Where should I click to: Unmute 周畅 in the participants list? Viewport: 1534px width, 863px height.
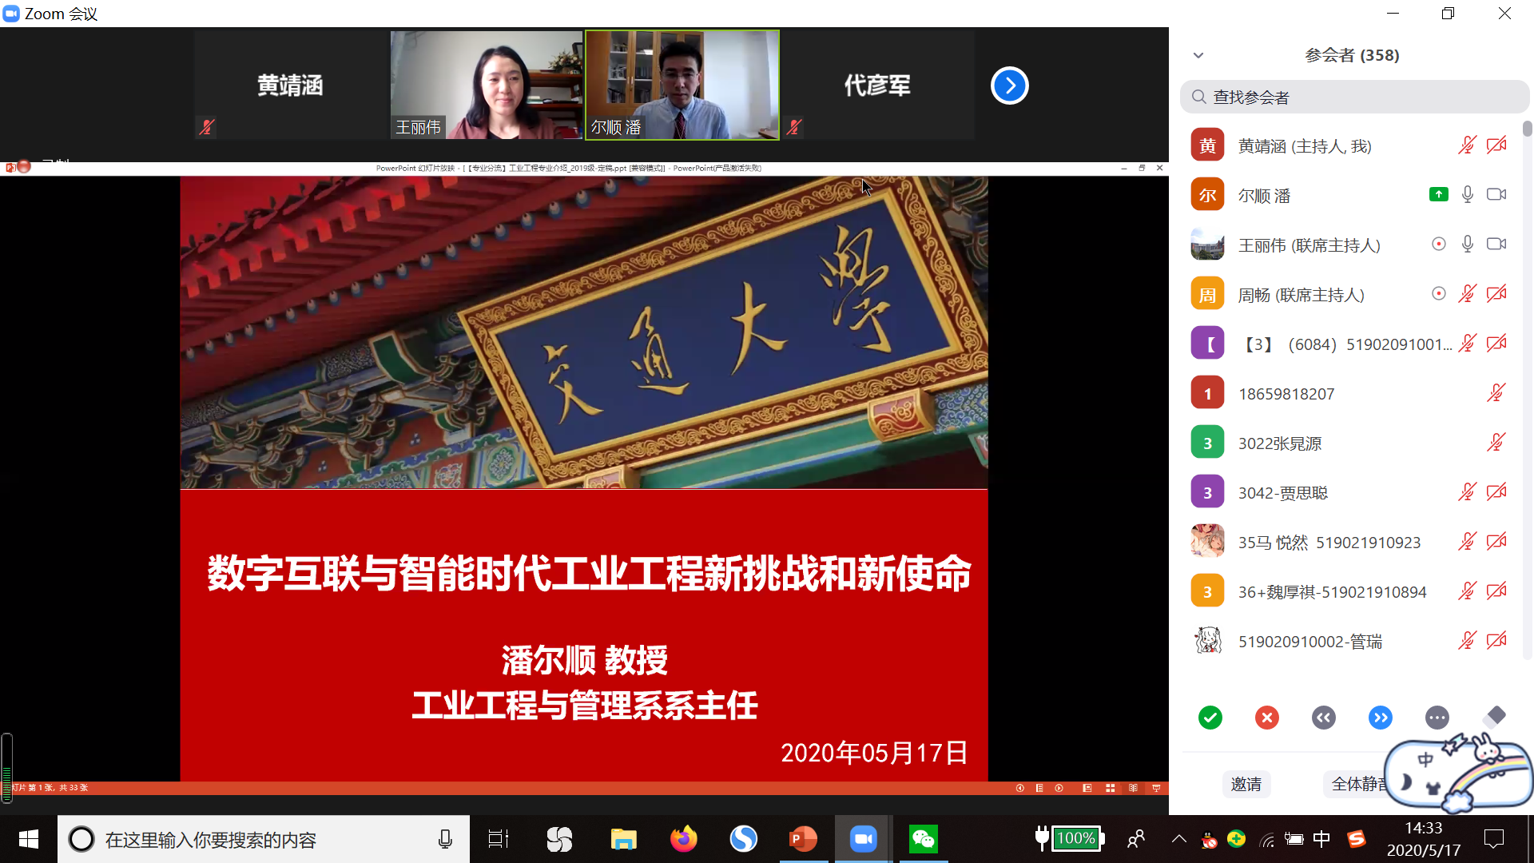pyautogui.click(x=1467, y=293)
